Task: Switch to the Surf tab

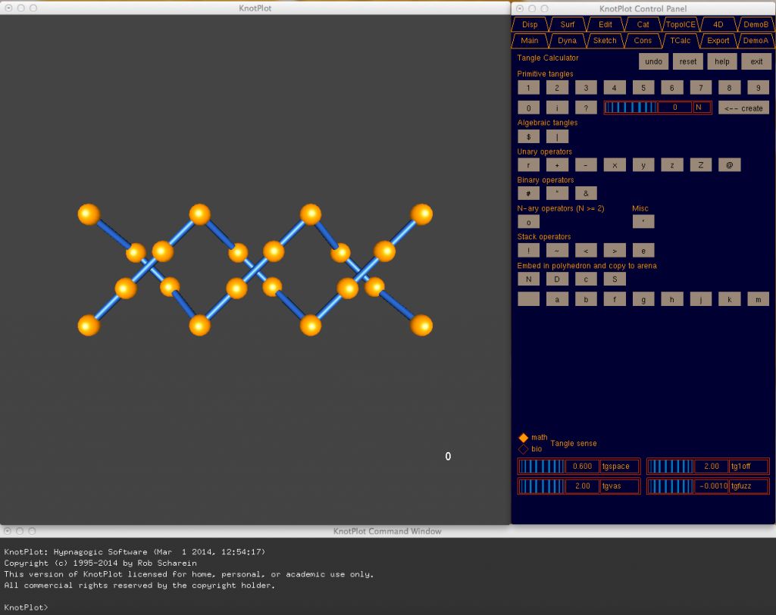Action: point(567,24)
